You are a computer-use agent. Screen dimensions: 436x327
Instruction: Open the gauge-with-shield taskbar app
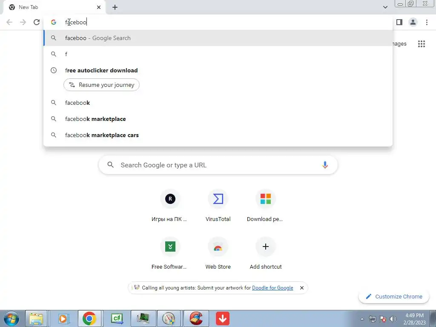169,318
